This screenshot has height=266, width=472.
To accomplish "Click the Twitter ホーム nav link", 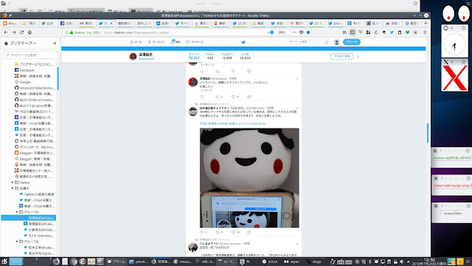I will coord(136,42).
